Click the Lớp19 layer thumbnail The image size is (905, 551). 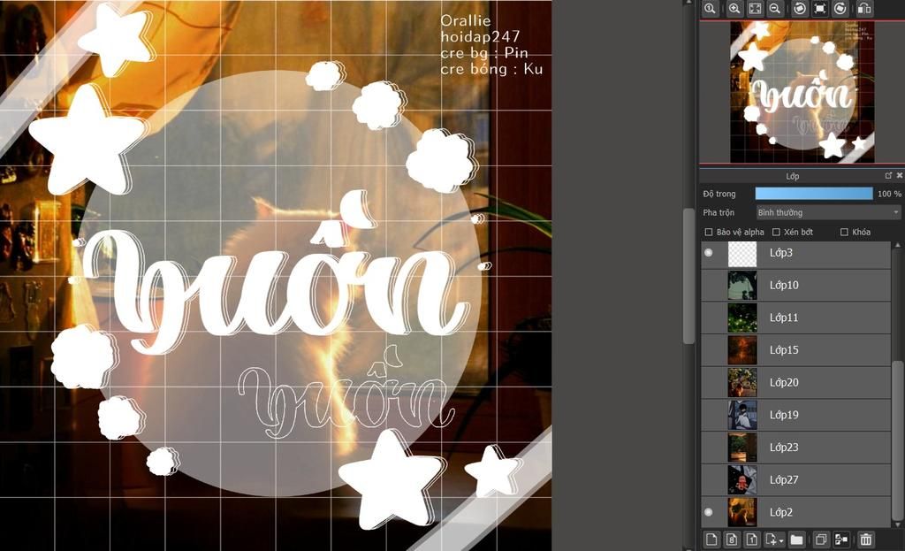[x=742, y=415]
